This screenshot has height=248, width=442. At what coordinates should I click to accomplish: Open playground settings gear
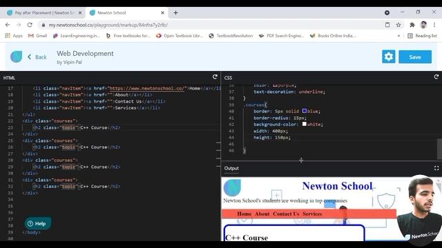pyautogui.click(x=388, y=56)
